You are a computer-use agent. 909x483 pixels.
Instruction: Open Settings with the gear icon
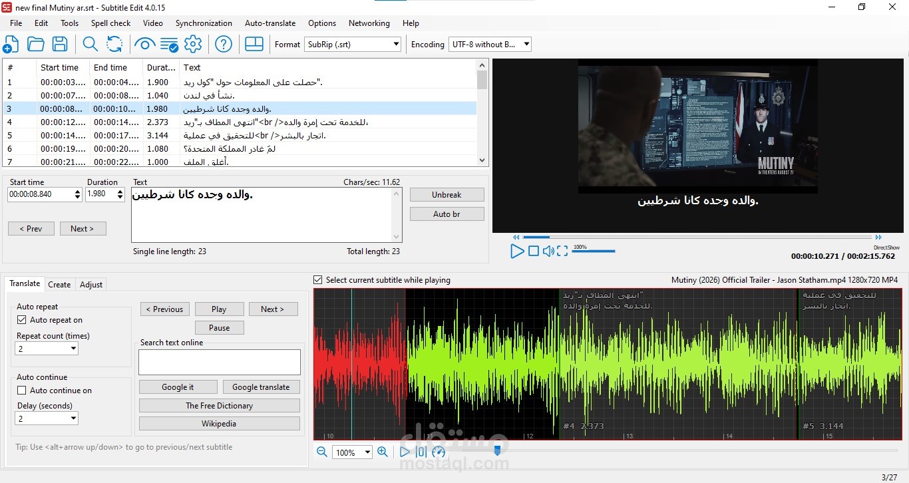tap(193, 45)
